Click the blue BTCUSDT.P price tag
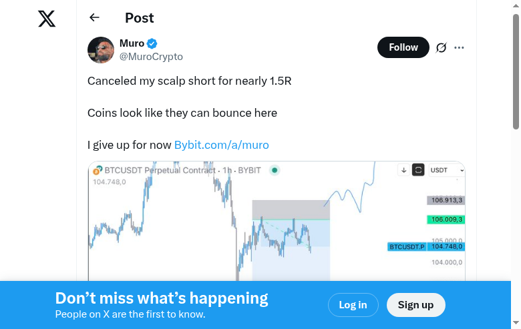The height and width of the screenshot is (329, 521). tap(407, 247)
